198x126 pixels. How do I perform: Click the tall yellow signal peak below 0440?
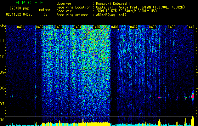pos(193,120)
